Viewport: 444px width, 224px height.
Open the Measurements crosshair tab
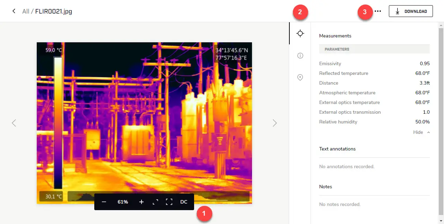300,33
